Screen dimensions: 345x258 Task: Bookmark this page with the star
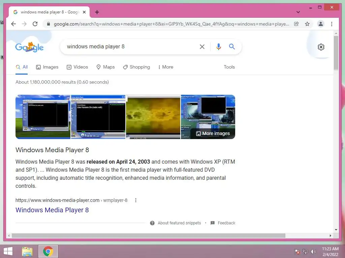point(307,24)
